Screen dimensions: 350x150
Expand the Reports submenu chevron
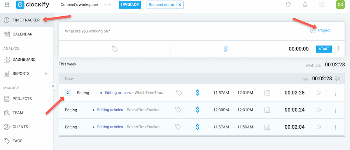pyautogui.click(x=46, y=73)
